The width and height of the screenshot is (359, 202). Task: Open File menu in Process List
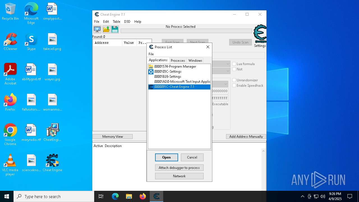(151, 54)
